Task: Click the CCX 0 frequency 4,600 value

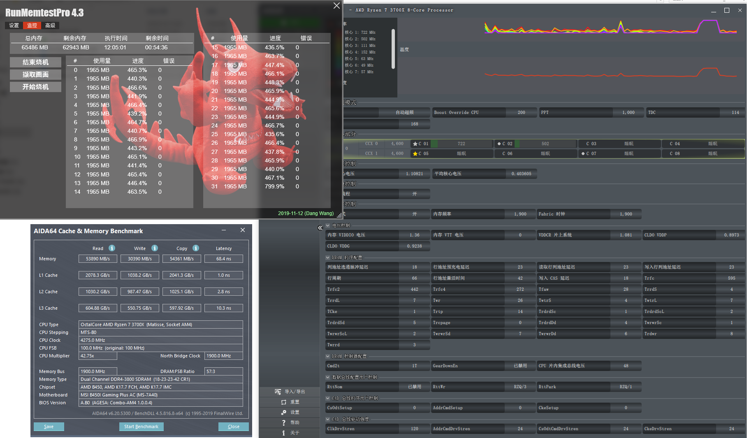Action: 397,144
